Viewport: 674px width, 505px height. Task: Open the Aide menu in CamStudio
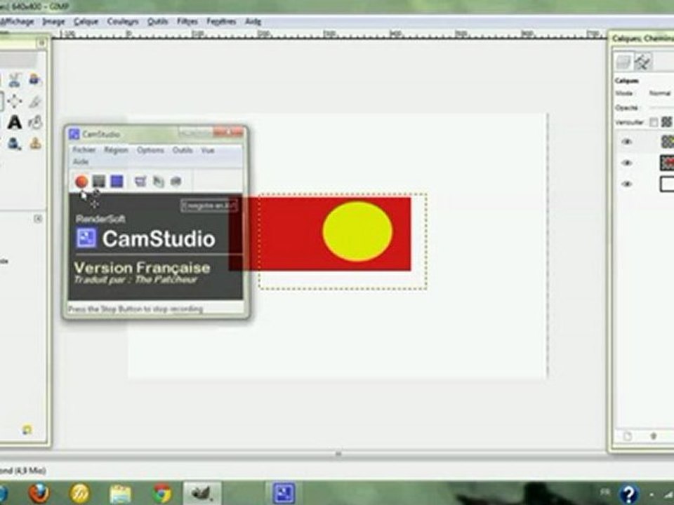pos(81,161)
